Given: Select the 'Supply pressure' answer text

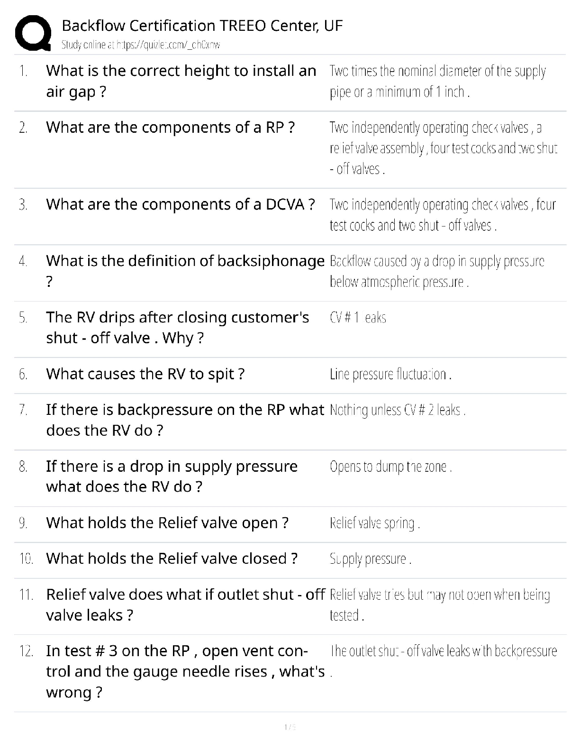Looking at the screenshot, I should (370, 559).
